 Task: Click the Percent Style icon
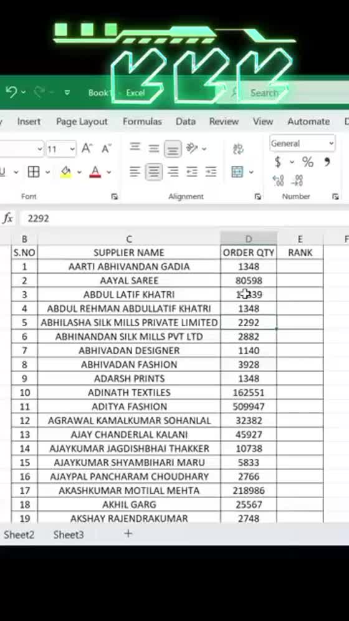308,162
